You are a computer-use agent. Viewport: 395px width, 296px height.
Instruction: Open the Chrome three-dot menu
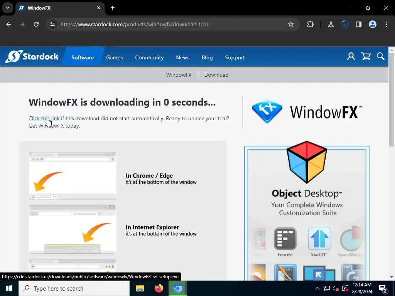click(387, 24)
